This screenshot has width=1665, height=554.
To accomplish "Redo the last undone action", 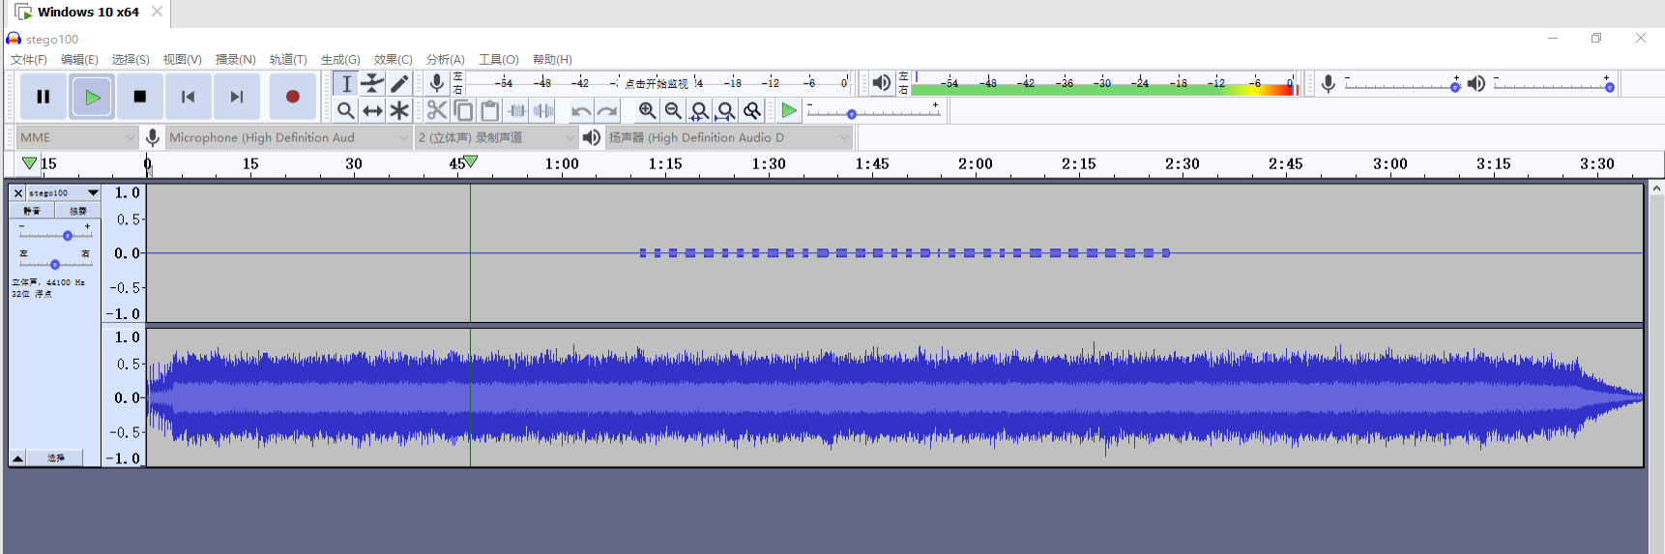I will tap(607, 110).
